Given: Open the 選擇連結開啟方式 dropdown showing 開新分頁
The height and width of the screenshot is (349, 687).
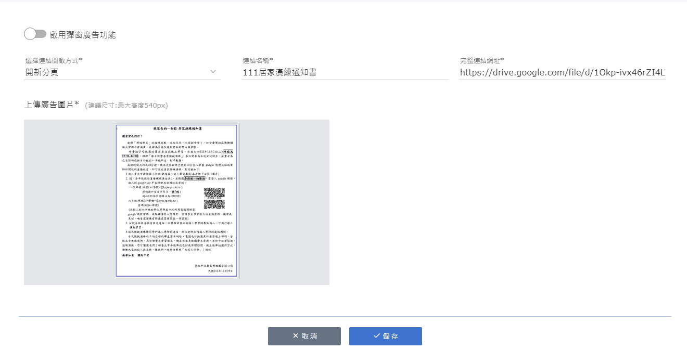Looking at the screenshot, I should click(122, 72).
